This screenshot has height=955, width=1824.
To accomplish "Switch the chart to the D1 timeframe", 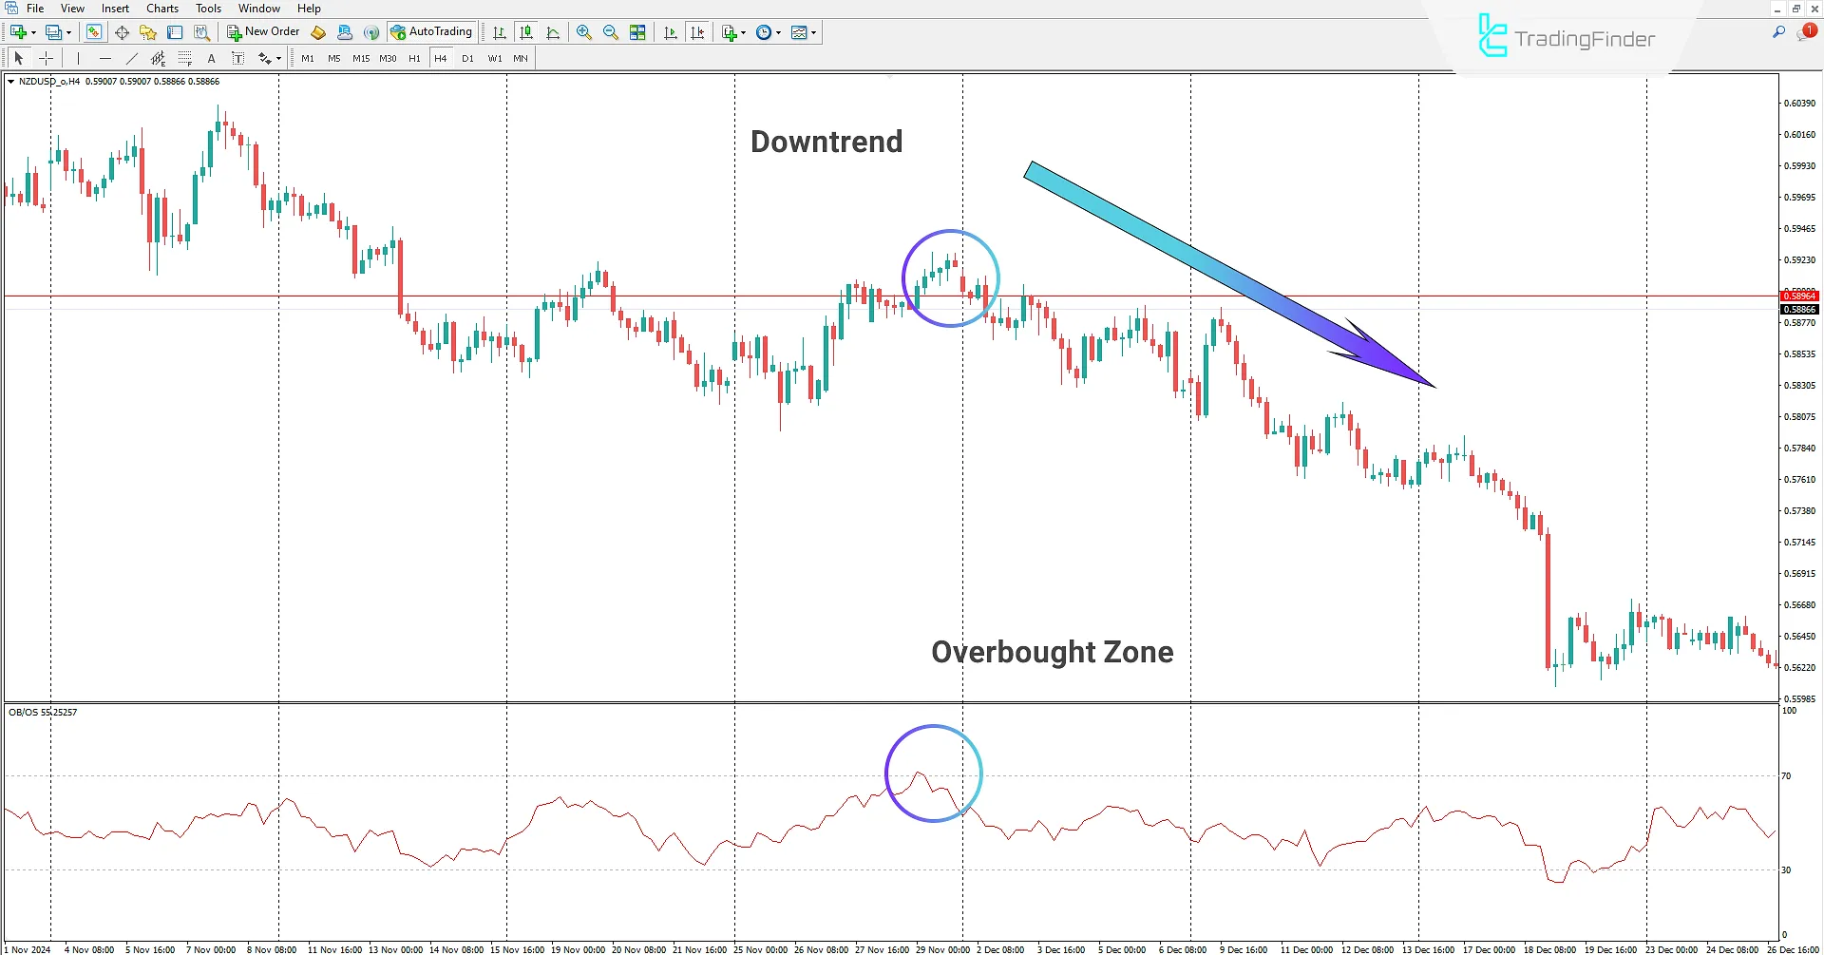I will 467,58.
